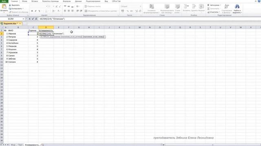Open Sort and Filter (Сортировка и фильтр)
Image resolution: width=261 pixels, height=146 pixels.
[x=227, y=9]
